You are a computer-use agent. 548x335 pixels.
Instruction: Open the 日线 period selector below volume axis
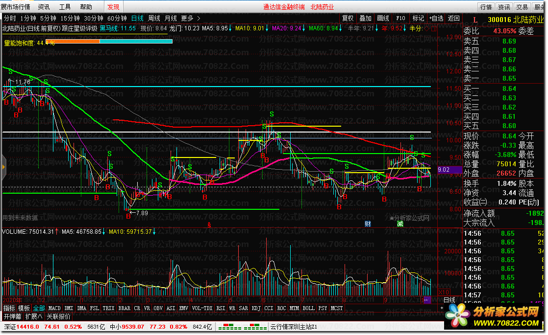(x=449, y=300)
